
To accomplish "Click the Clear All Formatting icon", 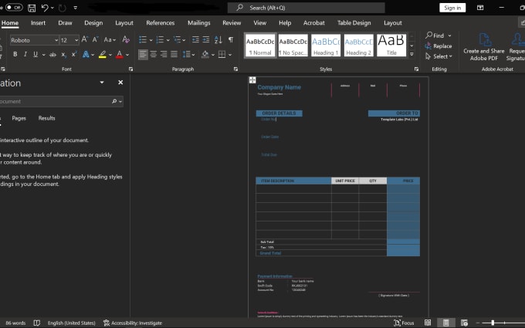I will (x=126, y=39).
